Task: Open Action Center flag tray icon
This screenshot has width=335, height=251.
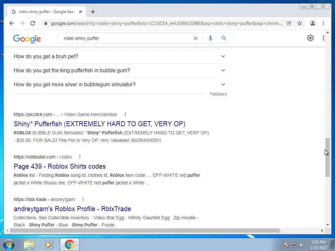Action: [286, 244]
